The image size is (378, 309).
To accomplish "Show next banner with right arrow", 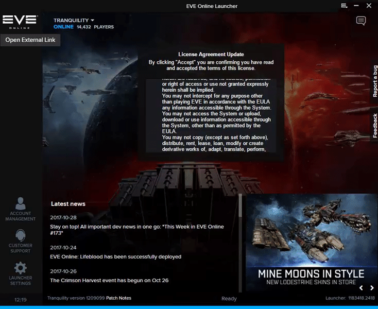I will point(372,288).
